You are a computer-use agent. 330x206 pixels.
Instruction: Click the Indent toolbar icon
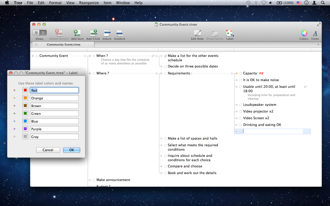(107, 33)
